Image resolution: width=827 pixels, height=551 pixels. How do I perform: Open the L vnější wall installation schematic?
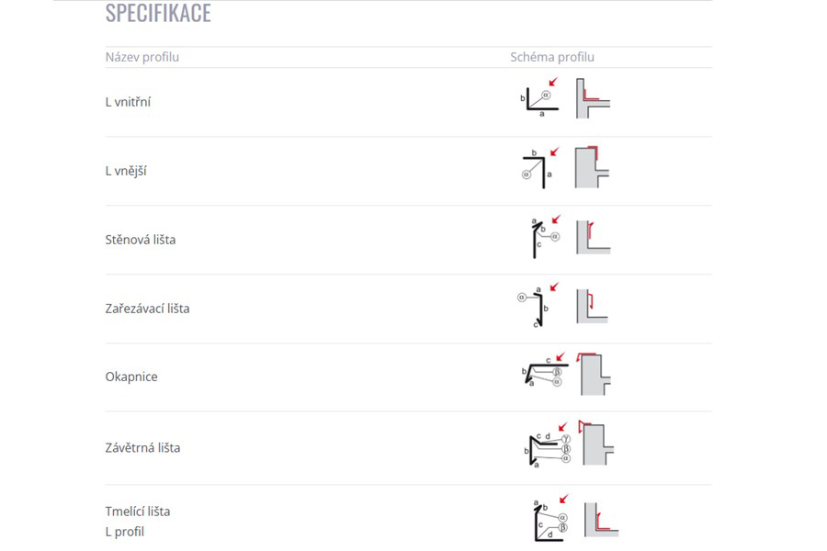(592, 167)
